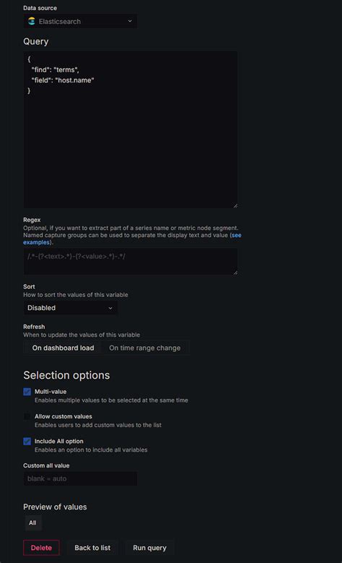Click the Elasticsearch data source picker
The height and width of the screenshot is (563, 342).
click(80, 21)
